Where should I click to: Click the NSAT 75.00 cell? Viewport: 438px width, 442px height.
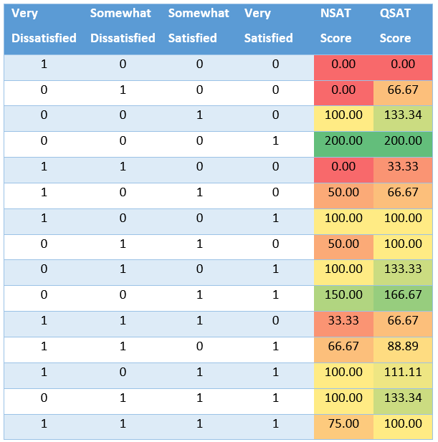click(343, 424)
